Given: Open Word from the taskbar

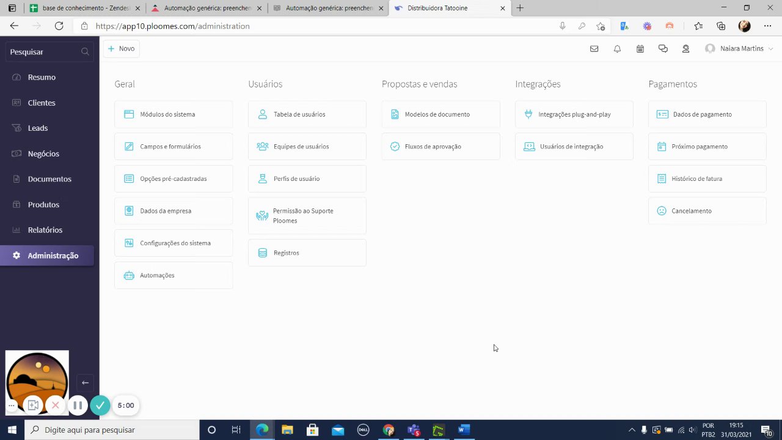Looking at the screenshot, I should tap(463, 430).
